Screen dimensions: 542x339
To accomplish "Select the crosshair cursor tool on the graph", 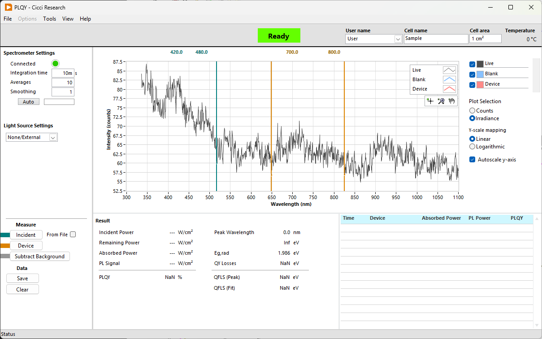I will (430, 101).
